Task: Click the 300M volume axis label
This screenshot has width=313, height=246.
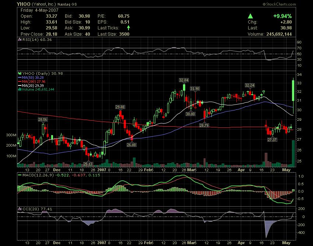Action: tap(11, 135)
